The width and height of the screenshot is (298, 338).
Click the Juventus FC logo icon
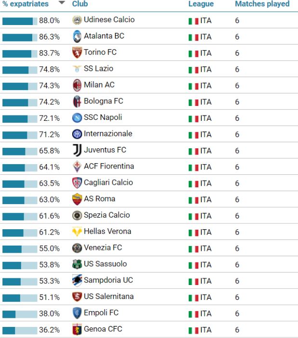pos(77,150)
